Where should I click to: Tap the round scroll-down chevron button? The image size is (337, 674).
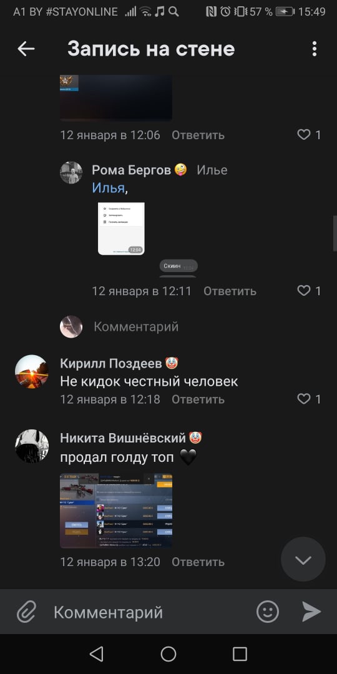[x=303, y=559]
